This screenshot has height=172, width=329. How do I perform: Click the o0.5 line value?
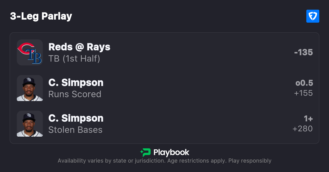304,83
